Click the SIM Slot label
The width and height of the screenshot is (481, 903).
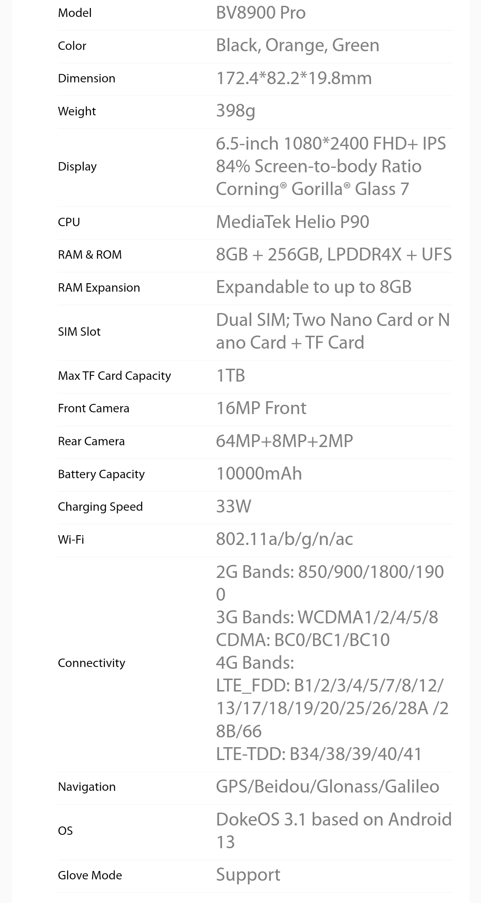(79, 332)
